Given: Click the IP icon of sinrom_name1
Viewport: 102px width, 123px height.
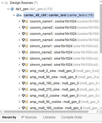Looking at the screenshot, I should pyautogui.click(x=25, y=46).
